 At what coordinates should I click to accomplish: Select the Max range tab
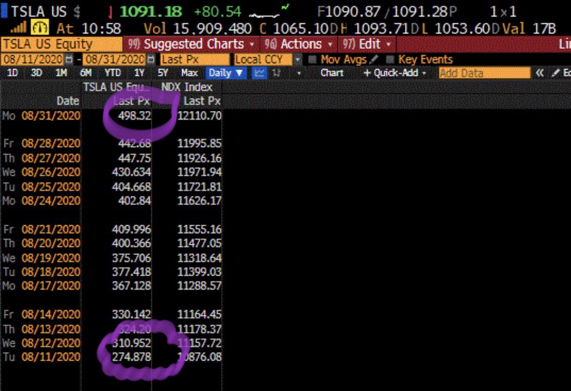tap(189, 73)
